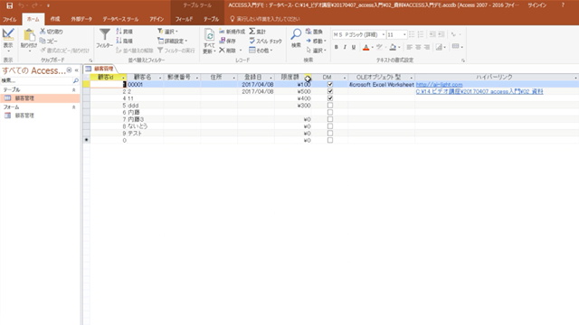
Task: Click the Paste clipboard icon
Action: pos(29,35)
